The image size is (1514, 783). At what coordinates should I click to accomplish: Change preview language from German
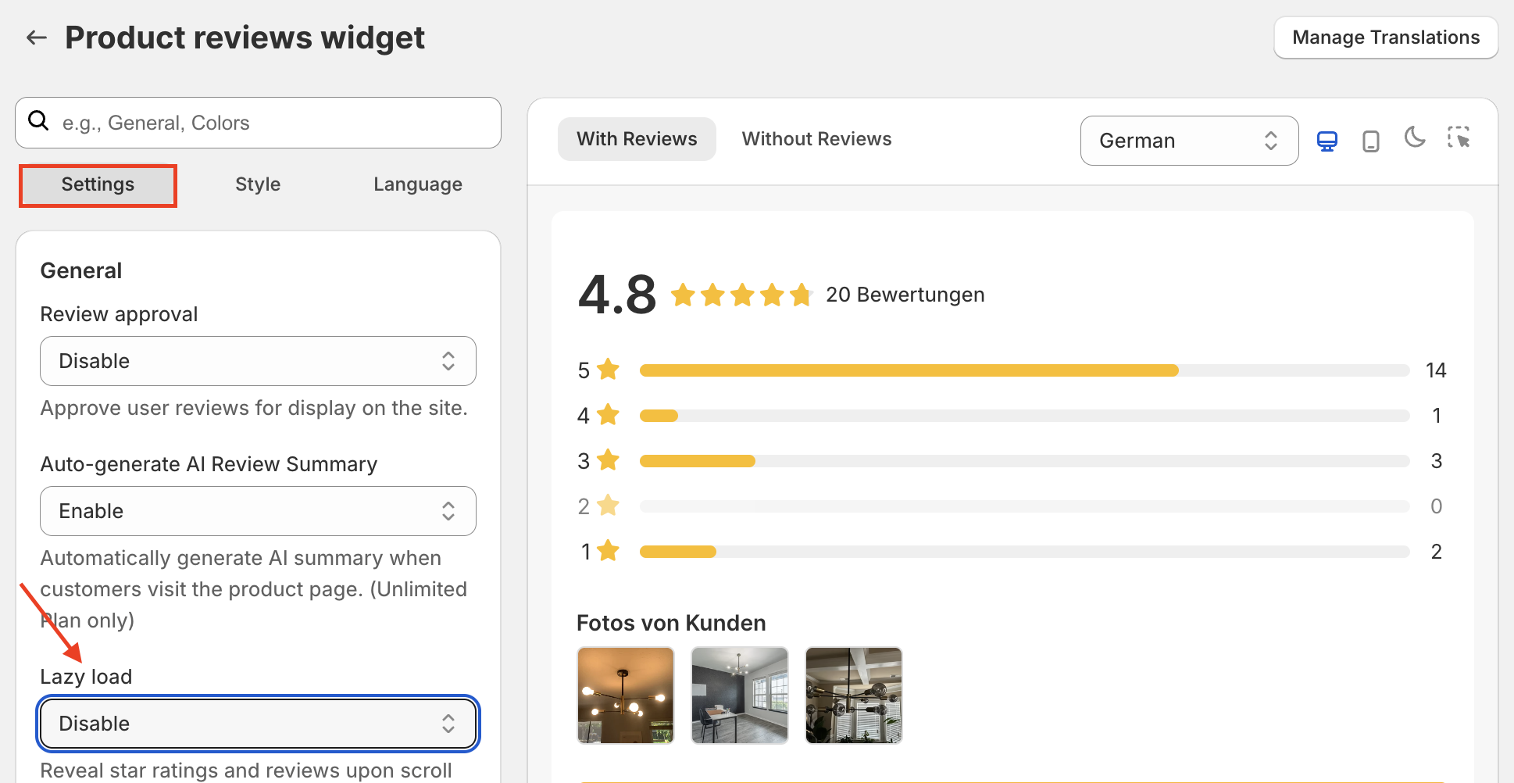pos(1189,141)
